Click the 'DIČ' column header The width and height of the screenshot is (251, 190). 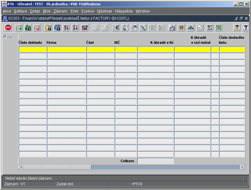(117, 42)
